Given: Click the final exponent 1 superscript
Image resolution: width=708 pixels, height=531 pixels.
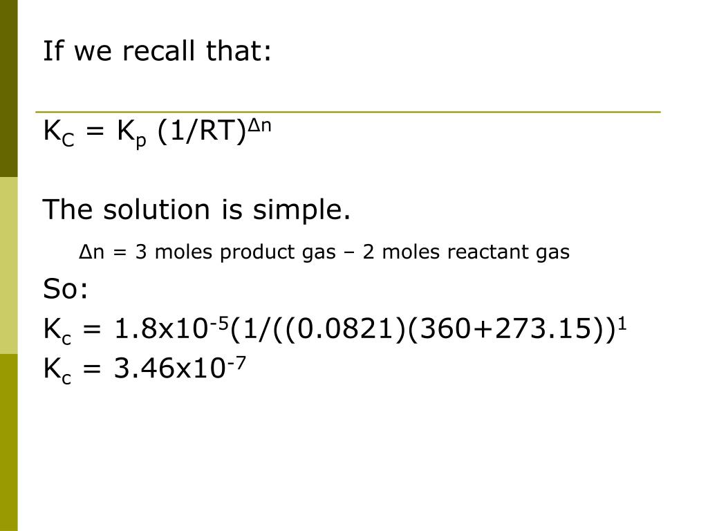Looking at the screenshot, I should pos(622,324).
